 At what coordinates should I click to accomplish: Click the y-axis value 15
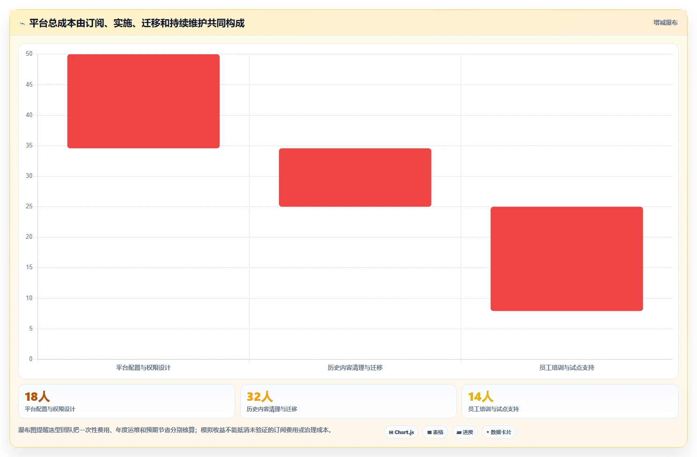coord(29,267)
